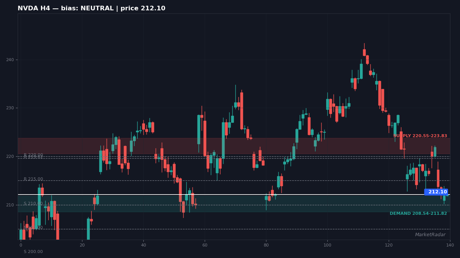Click the 210 price axis label

pos(10,205)
